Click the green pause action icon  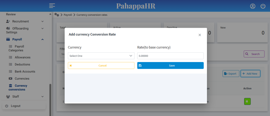click(247, 101)
